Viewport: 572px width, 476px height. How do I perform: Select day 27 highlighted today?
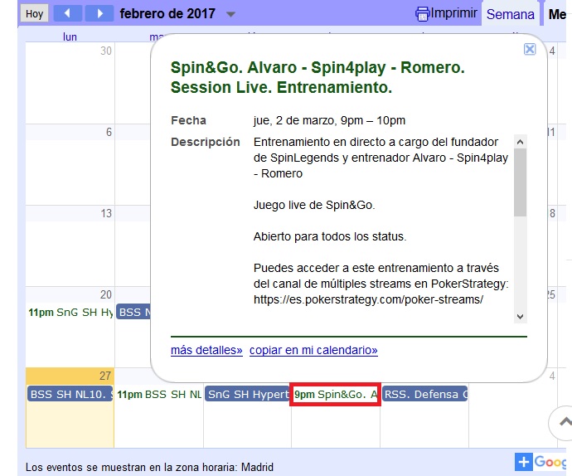pyautogui.click(x=105, y=376)
